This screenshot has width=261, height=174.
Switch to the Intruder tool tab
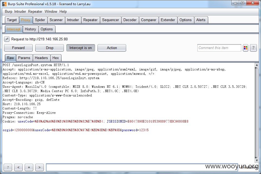pyautogui.click(x=73, y=20)
